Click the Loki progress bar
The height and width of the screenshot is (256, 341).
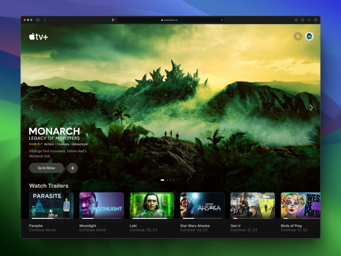coord(152,218)
